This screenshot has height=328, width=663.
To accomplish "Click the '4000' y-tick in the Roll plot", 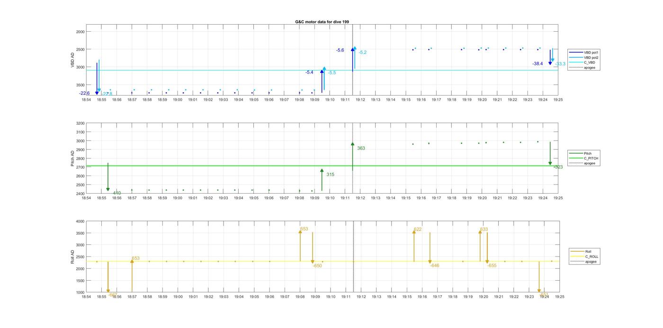I will click(81, 222).
